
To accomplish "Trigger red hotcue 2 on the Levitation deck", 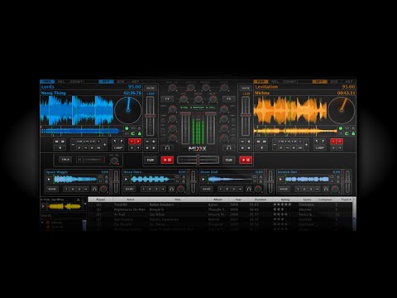I will pyautogui.click(x=340, y=142).
